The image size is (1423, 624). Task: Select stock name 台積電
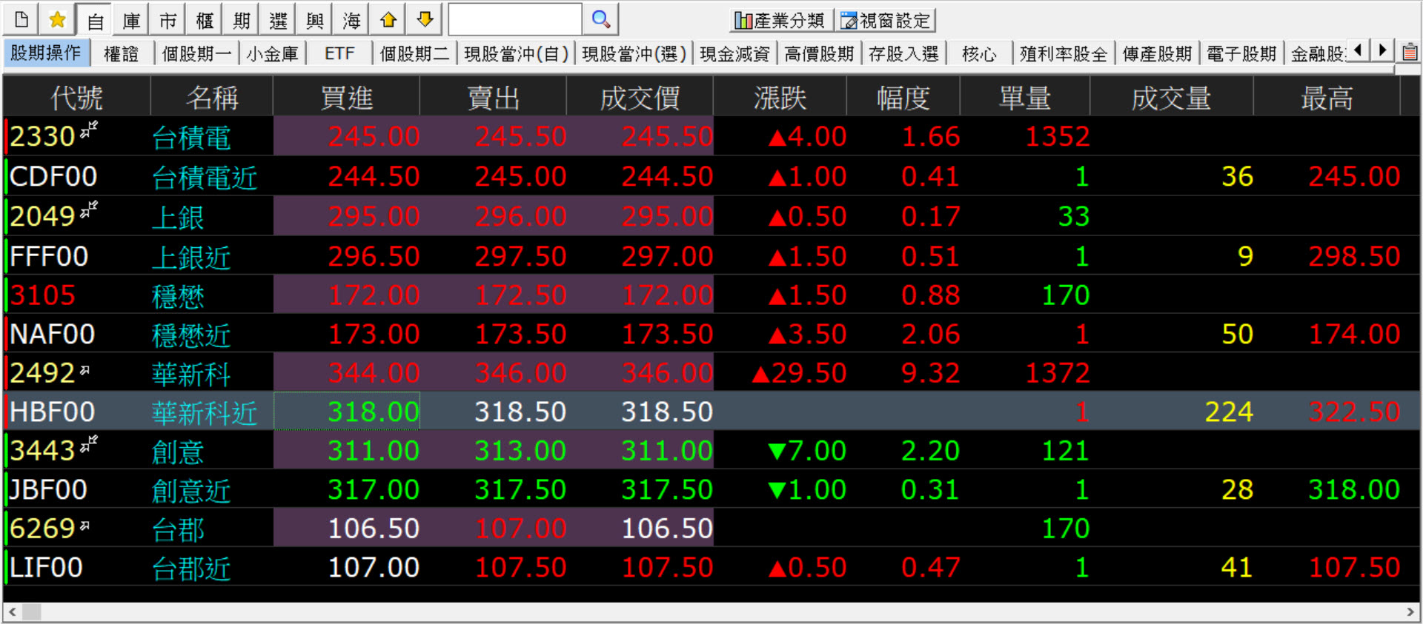[191, 137]
